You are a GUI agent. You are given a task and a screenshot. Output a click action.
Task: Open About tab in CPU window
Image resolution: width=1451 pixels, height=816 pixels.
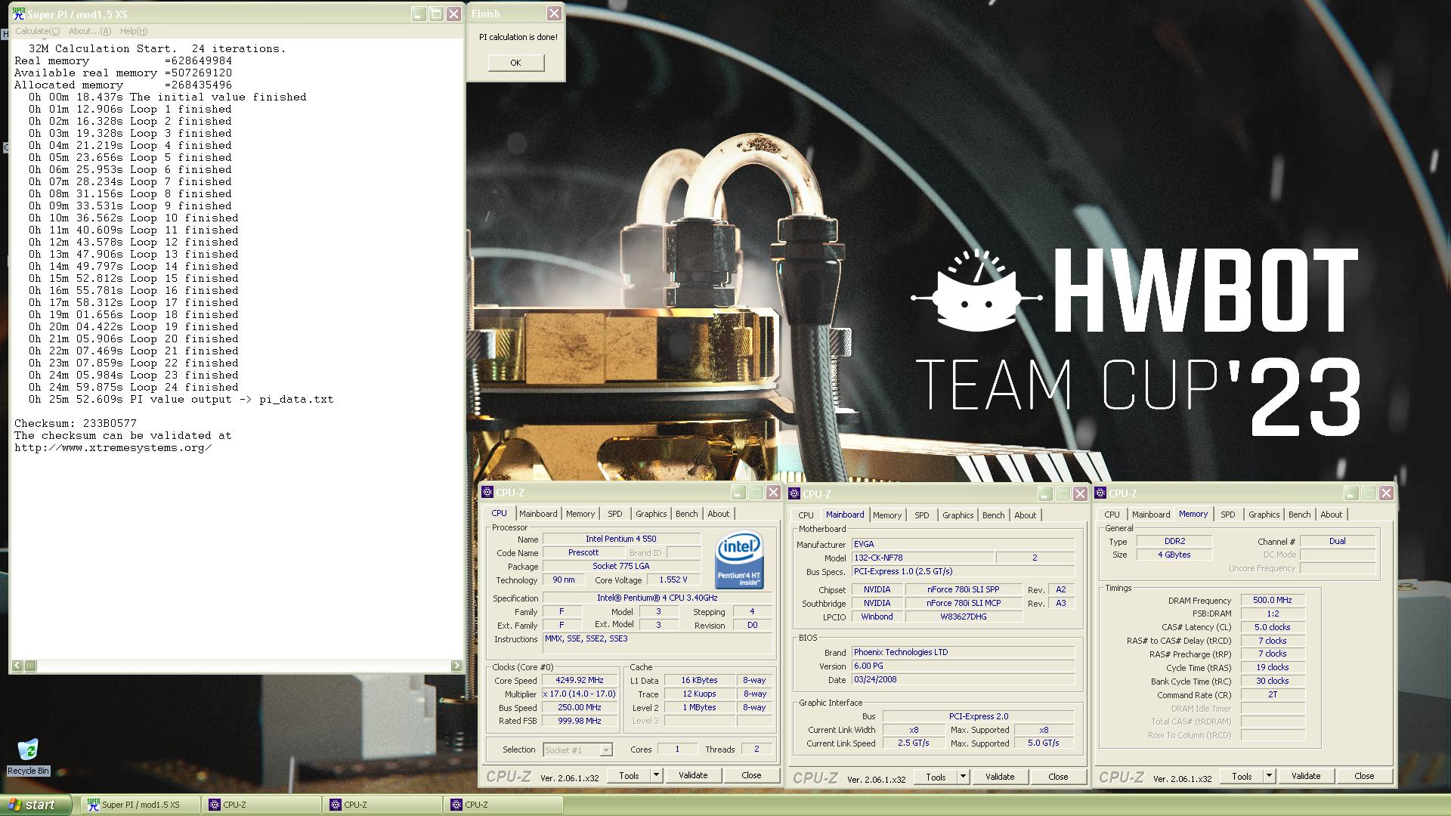[x=718, y=514]
